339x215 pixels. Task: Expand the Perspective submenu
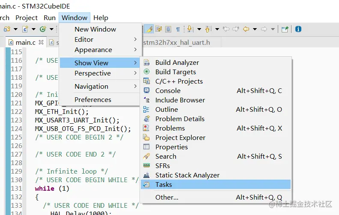click(x=100, y=73)
